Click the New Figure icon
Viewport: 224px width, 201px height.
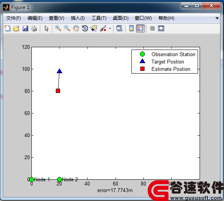(7, 28)
